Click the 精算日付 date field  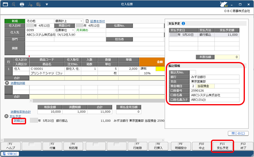coord(90,26)
